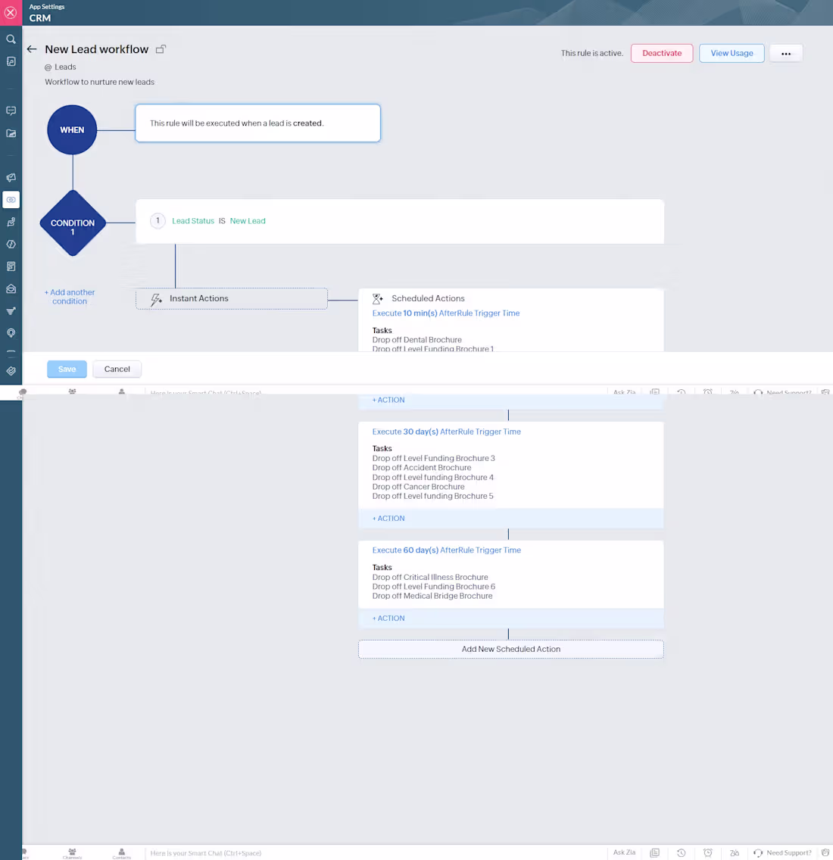Open the form document icon in sidebar
The width and height of the screenshot is (833, 860).
pos(11,266)
